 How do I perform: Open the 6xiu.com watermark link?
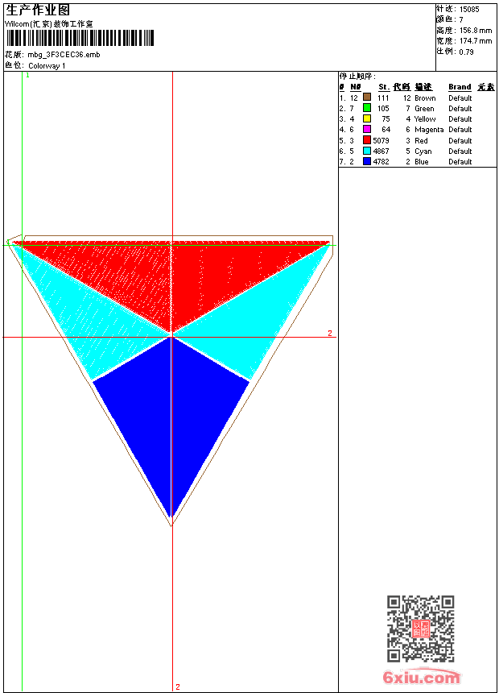coord(422,678)
